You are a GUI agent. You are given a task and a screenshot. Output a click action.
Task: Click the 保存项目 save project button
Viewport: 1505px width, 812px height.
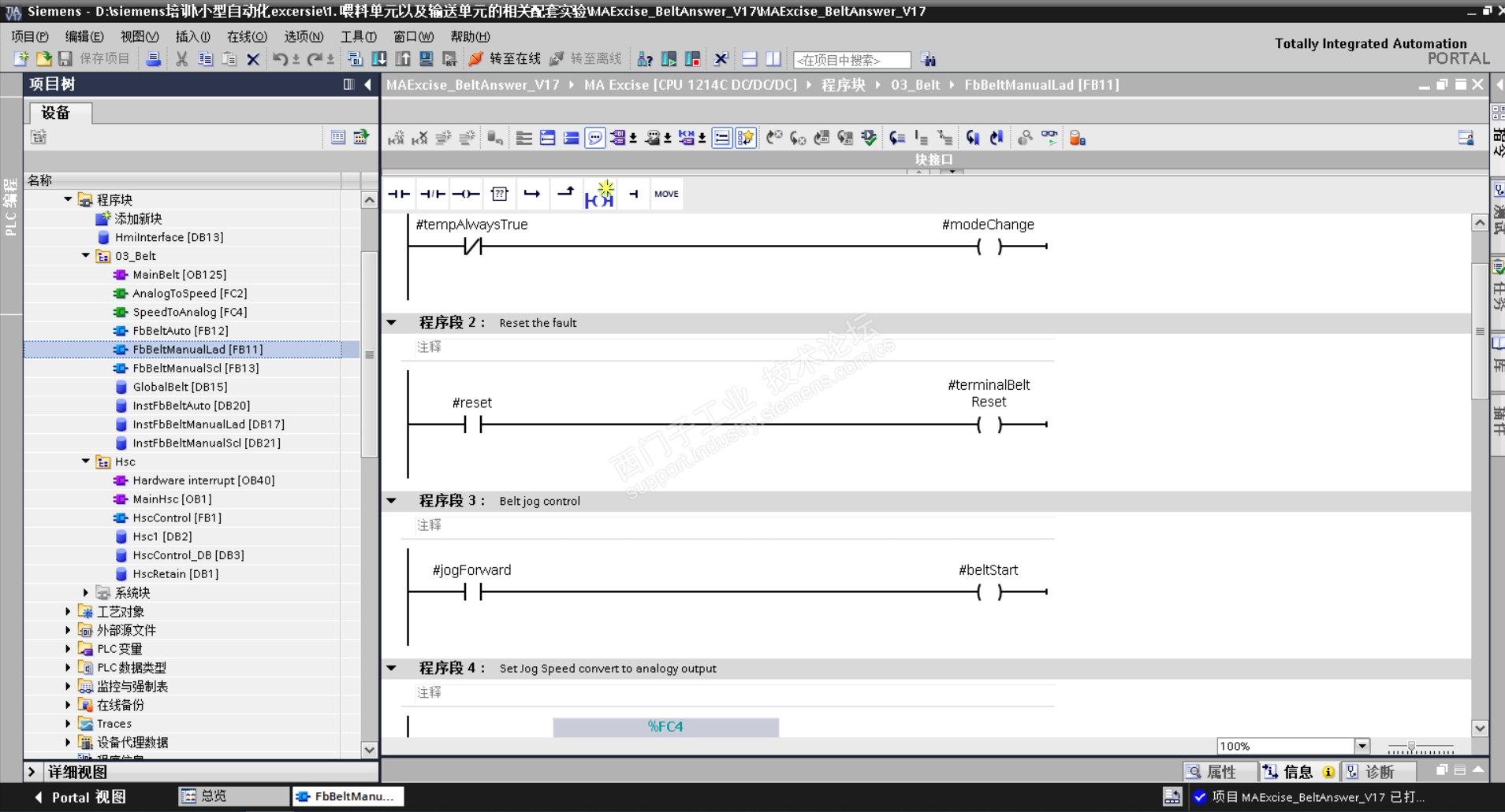coord(94,59)
